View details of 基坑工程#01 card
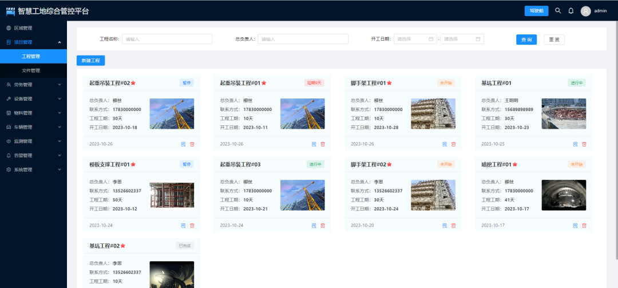Viewport: 618px width, 288px height. [576, 144]
